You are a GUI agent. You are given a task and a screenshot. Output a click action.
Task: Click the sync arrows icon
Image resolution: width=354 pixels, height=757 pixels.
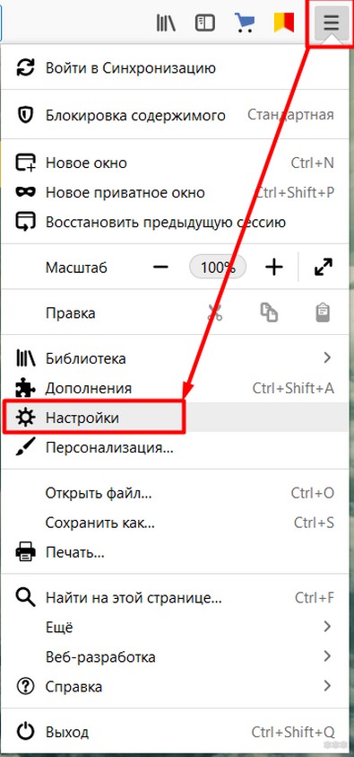pyautogui.click(x=25, y=67)
